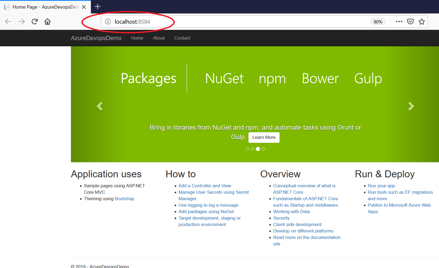Select the first carousel slide indicator
The width and height of the screenshot is (439, 268).
tap(248, 149)
